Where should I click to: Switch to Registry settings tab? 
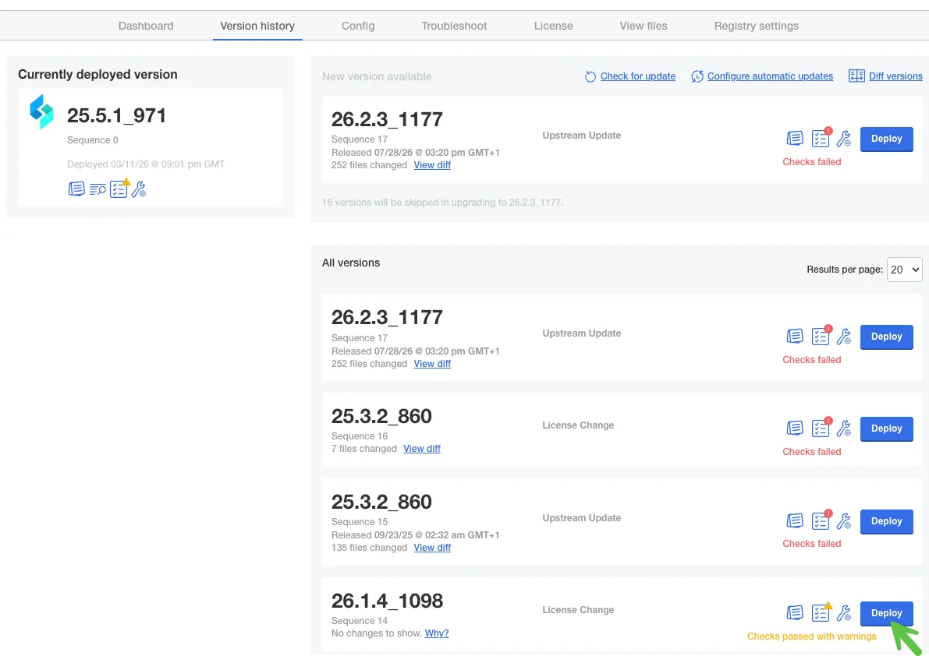point(756,26)
